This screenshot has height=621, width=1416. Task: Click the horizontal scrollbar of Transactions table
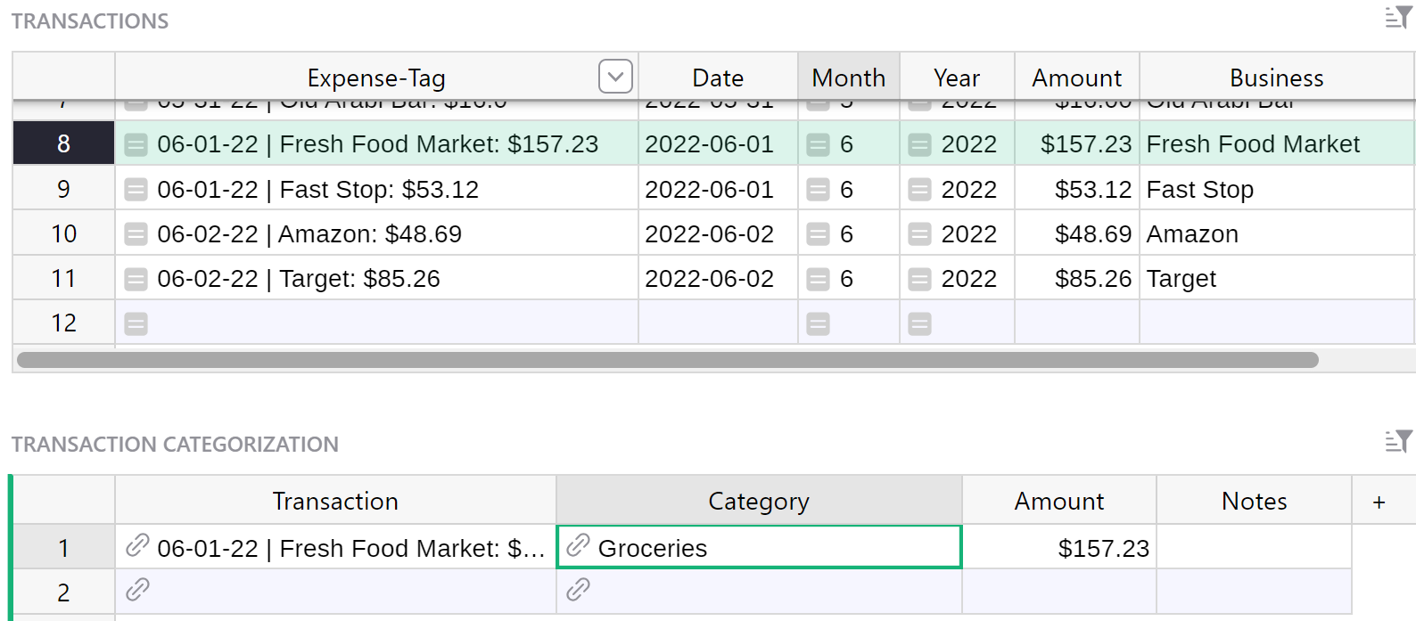click(x=667, y=360)
